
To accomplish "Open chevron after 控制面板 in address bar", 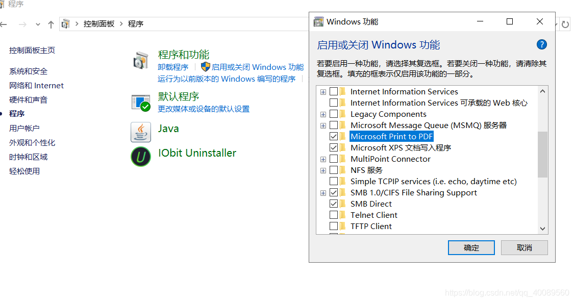I will [121, 24].
